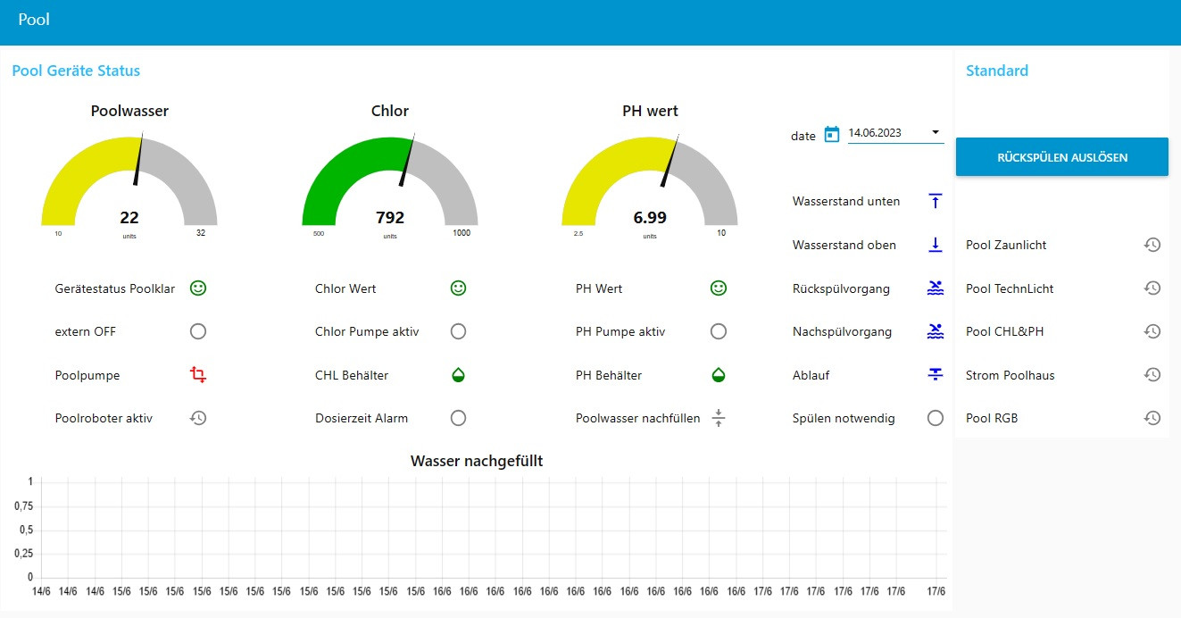Click the Strom Poolhaus history icon
1181x618 pixels.
point(1152,375)
